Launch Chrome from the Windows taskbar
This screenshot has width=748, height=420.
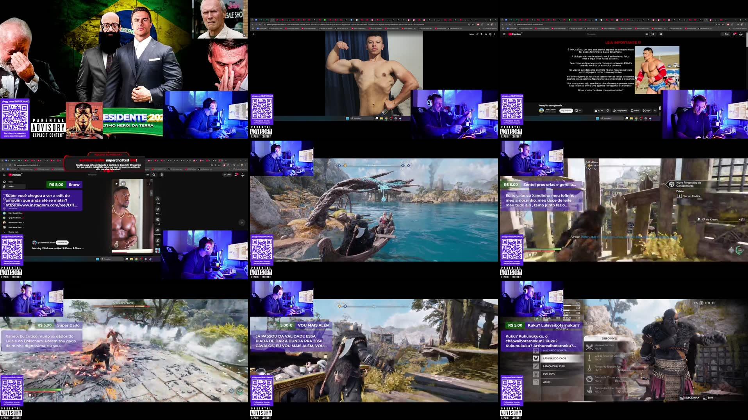tap(136, 259)
